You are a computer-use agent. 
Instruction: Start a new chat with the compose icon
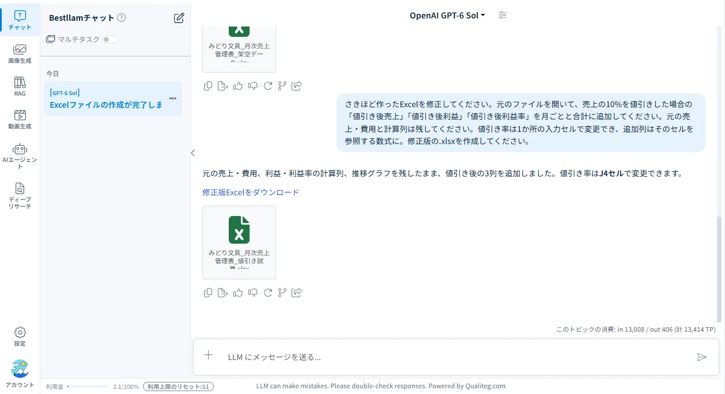pyautogui.click(x=179, y=18)
